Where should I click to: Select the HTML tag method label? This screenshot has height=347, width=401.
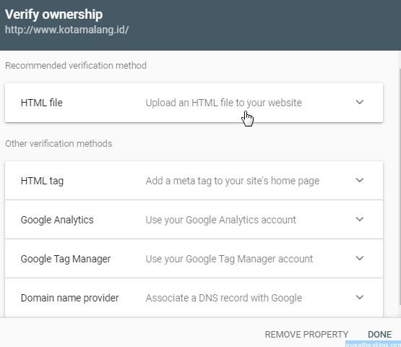click(x=42, y=181)
